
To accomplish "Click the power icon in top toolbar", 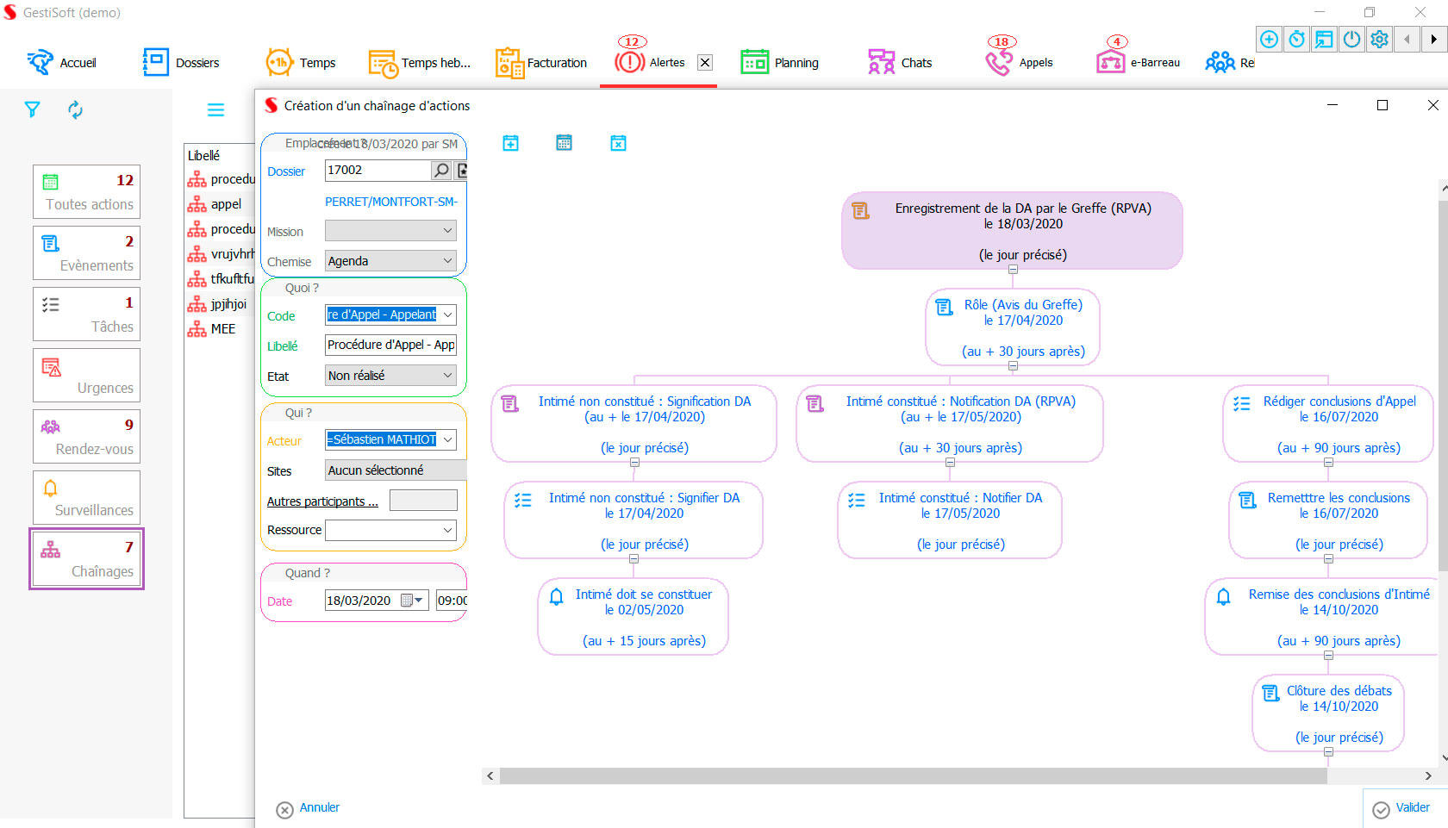I will tap(1351, 40).
